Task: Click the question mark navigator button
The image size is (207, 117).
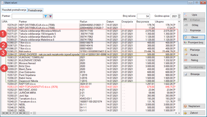Action: [13, 113]
